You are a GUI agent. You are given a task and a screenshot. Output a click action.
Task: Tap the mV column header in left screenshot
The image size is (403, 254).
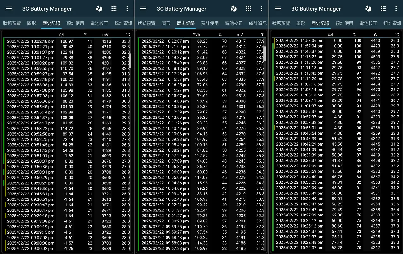pos(105,34)
